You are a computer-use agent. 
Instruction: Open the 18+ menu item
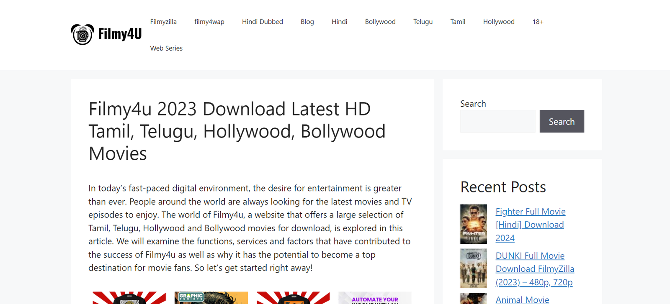538,22
